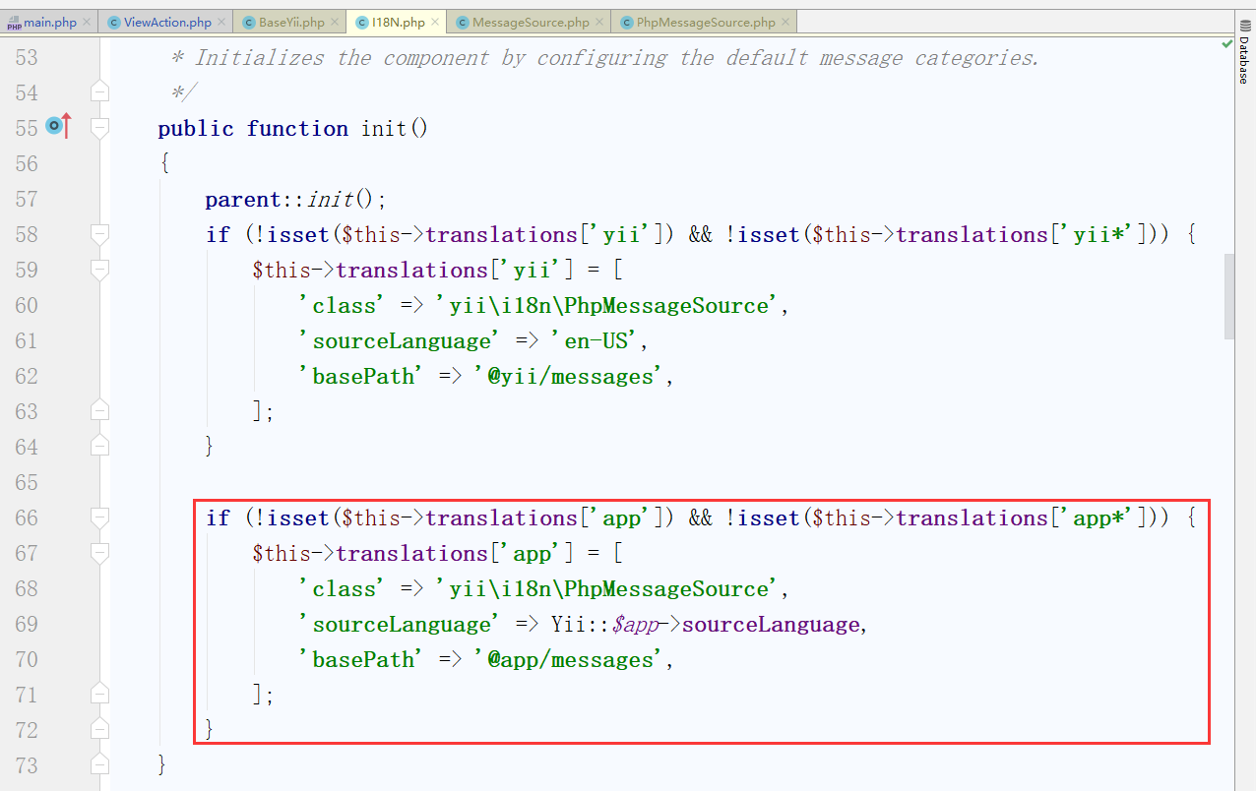Click the comment text on line 53

[605, 58]
